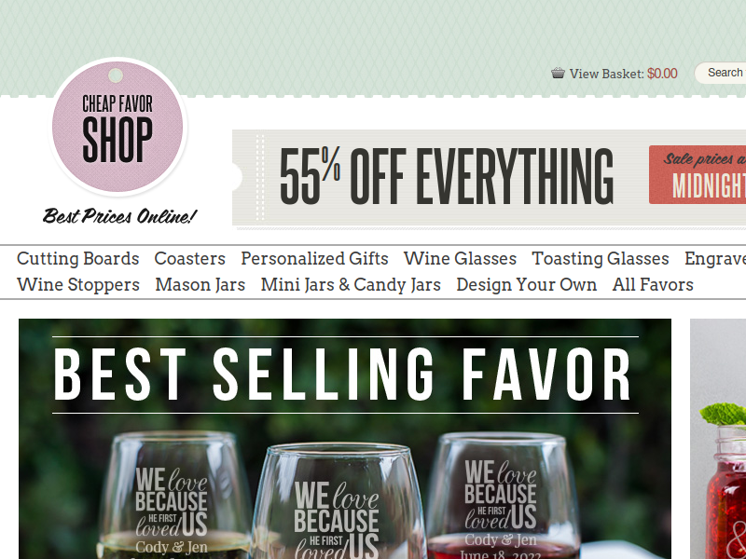This screenshot has height=559, width=746.
Task: Open the Coasters category
Action: pyautogui.click(x=189, y=259)
